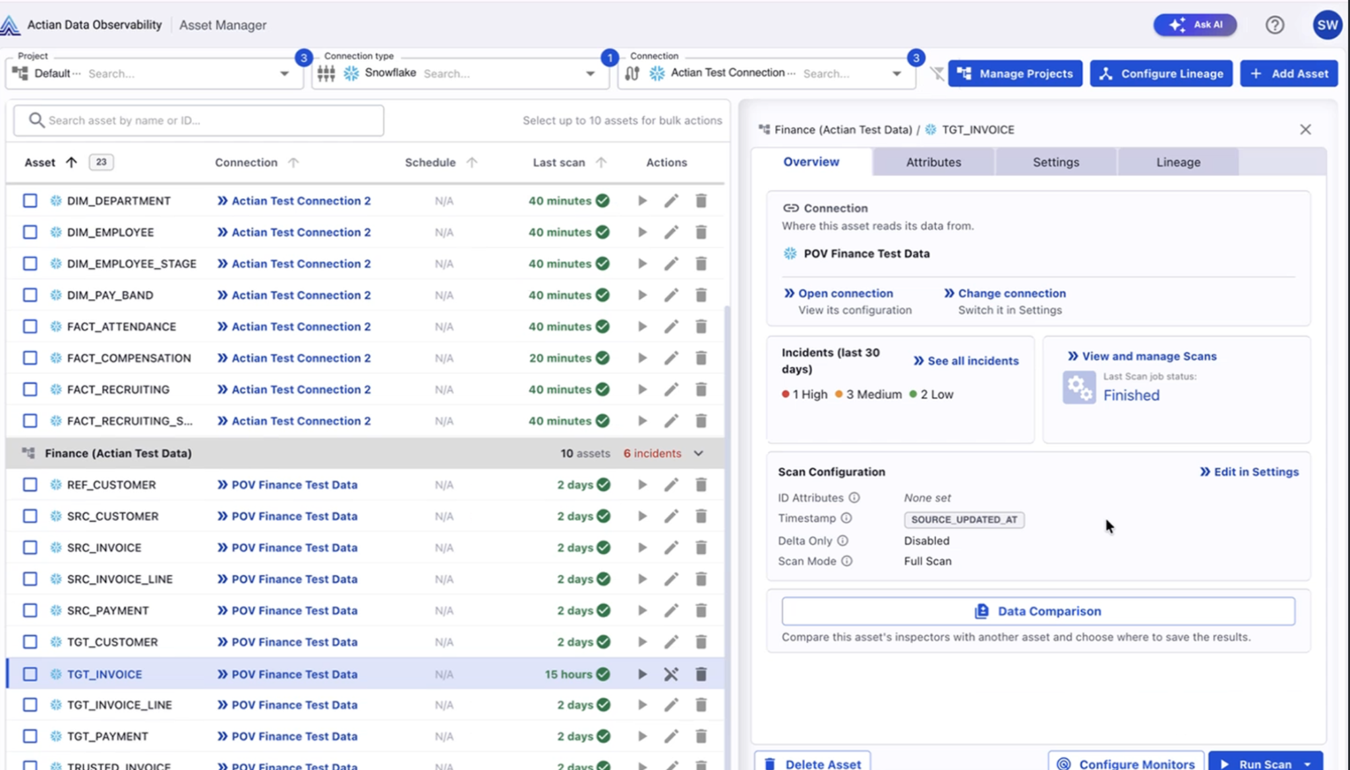Switch to the Overview tab
The height and width of the screenshot is (770, 1350).
click(x=811, y=162)
